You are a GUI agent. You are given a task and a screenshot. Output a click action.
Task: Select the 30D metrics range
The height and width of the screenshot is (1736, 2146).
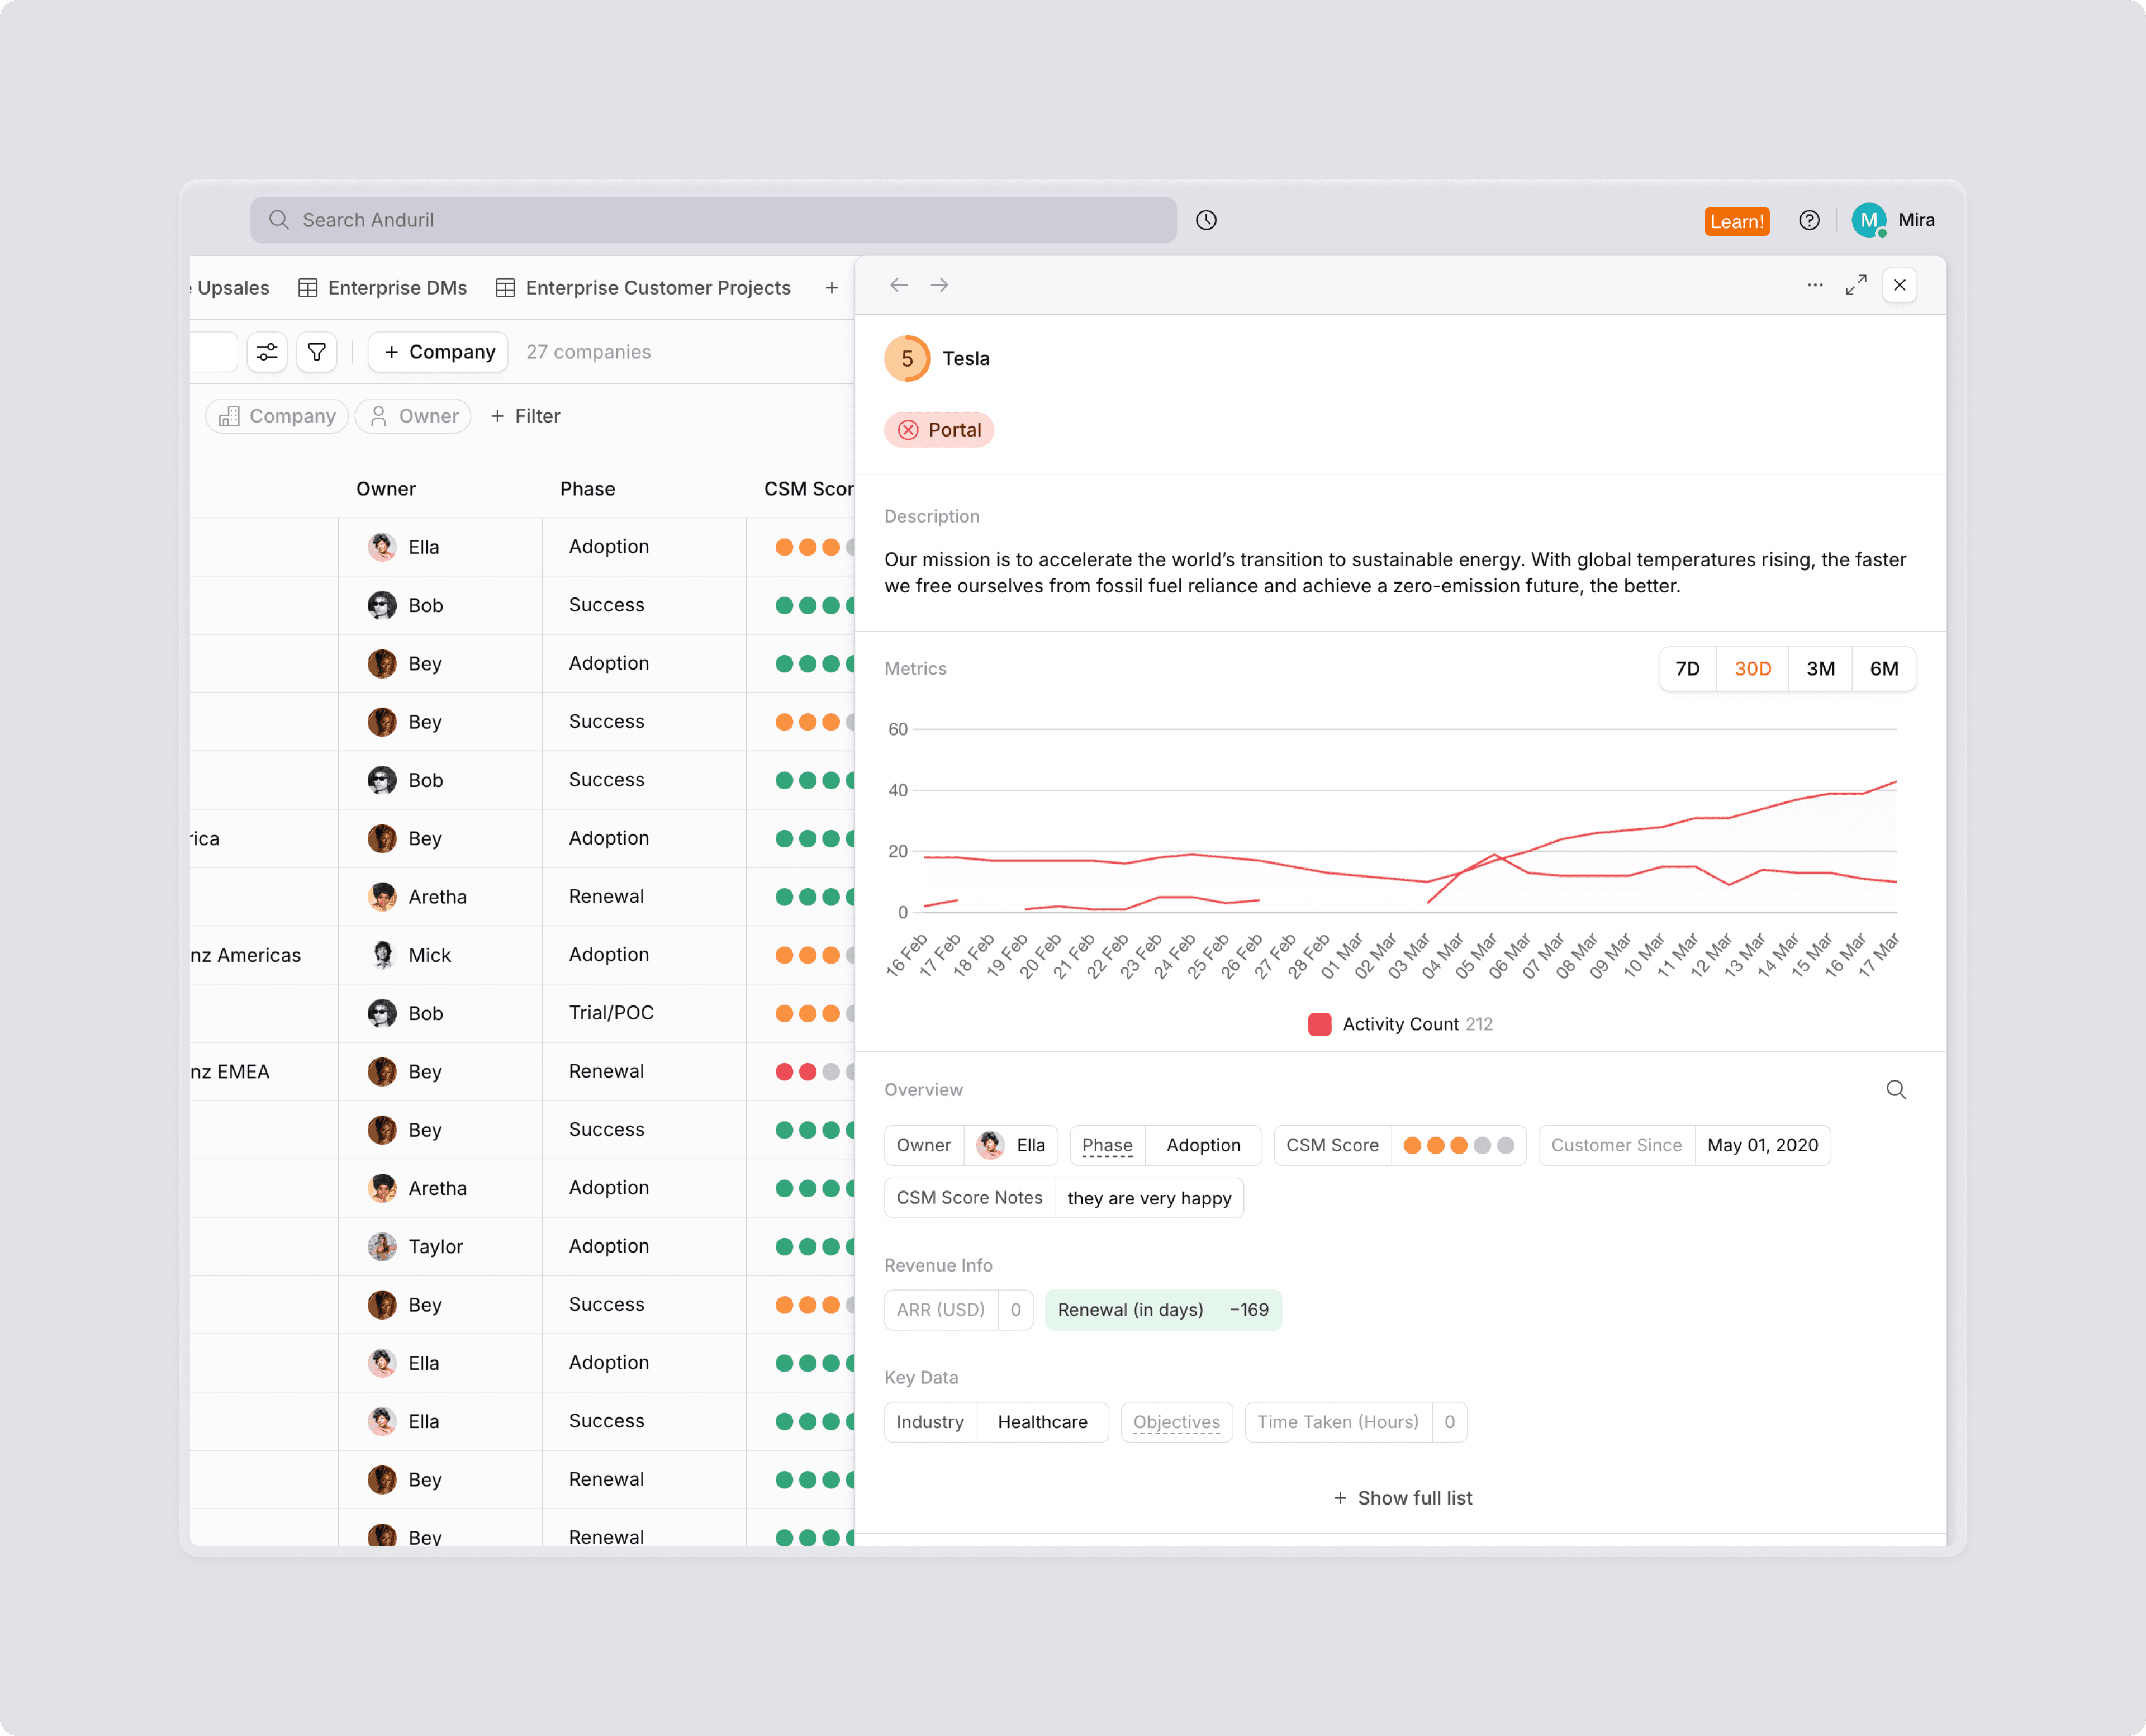pos(1753,669)
